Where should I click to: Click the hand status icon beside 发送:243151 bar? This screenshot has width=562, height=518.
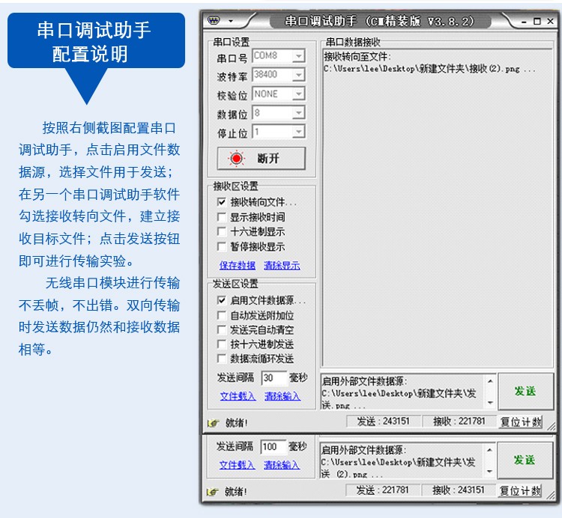pos(213,423)
